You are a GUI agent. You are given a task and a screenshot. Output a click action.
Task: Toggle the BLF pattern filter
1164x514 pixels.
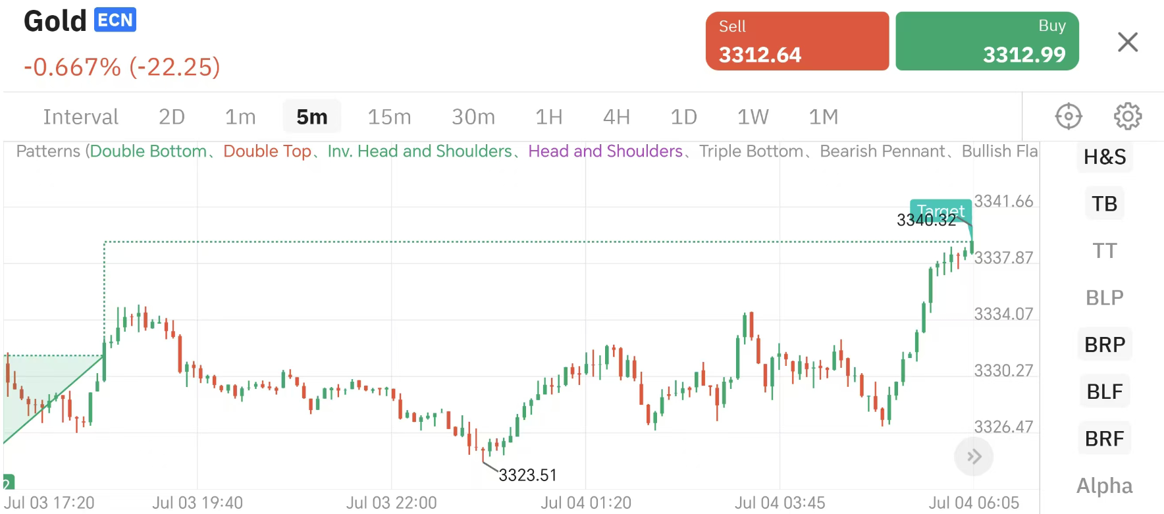point(1105,392)
